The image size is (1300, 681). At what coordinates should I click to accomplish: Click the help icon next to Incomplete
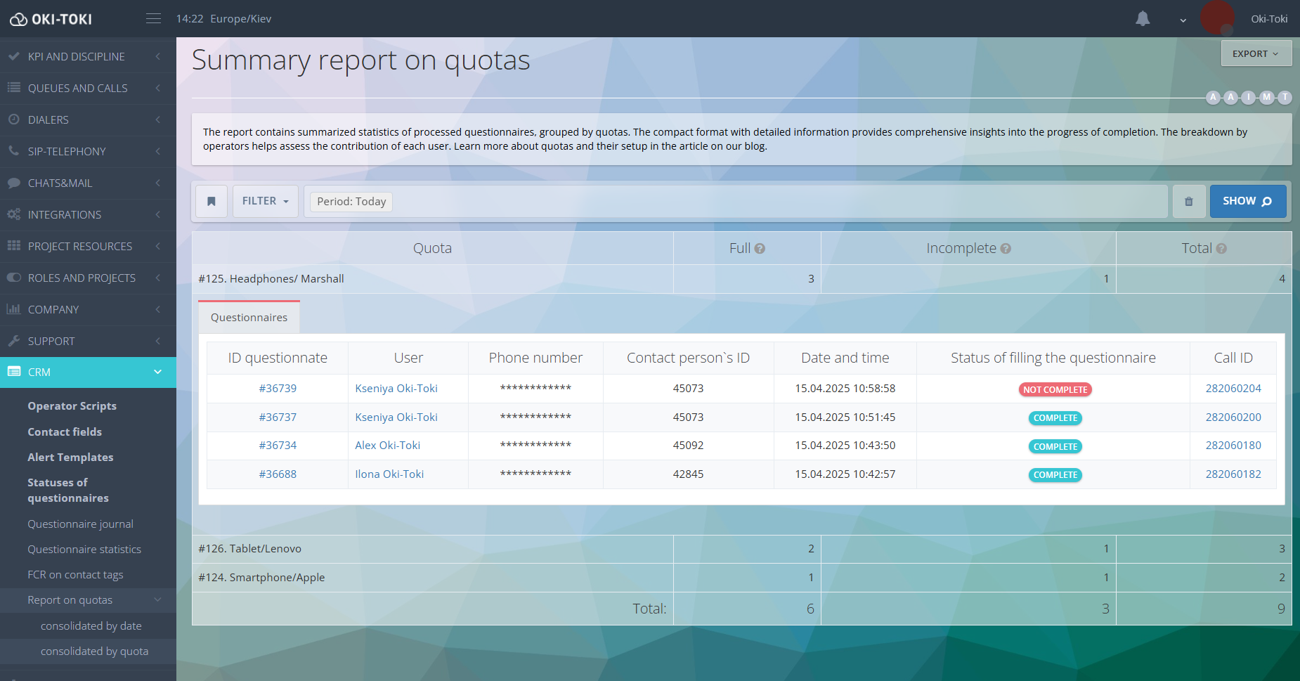pos(1006,249)
